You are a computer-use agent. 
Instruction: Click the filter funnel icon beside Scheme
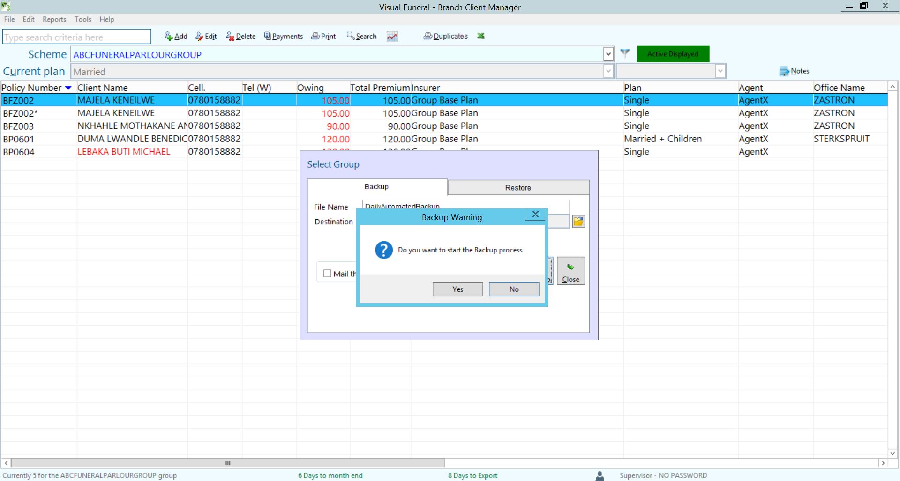point(625,53)
